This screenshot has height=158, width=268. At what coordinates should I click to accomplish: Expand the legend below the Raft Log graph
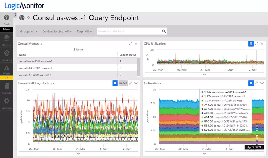click(78, 153)
